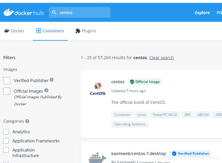
Task: Click the Container tag chip
Action: pos(122,115)
